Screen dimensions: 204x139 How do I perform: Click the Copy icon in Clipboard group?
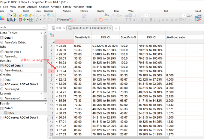pos(49,15)
